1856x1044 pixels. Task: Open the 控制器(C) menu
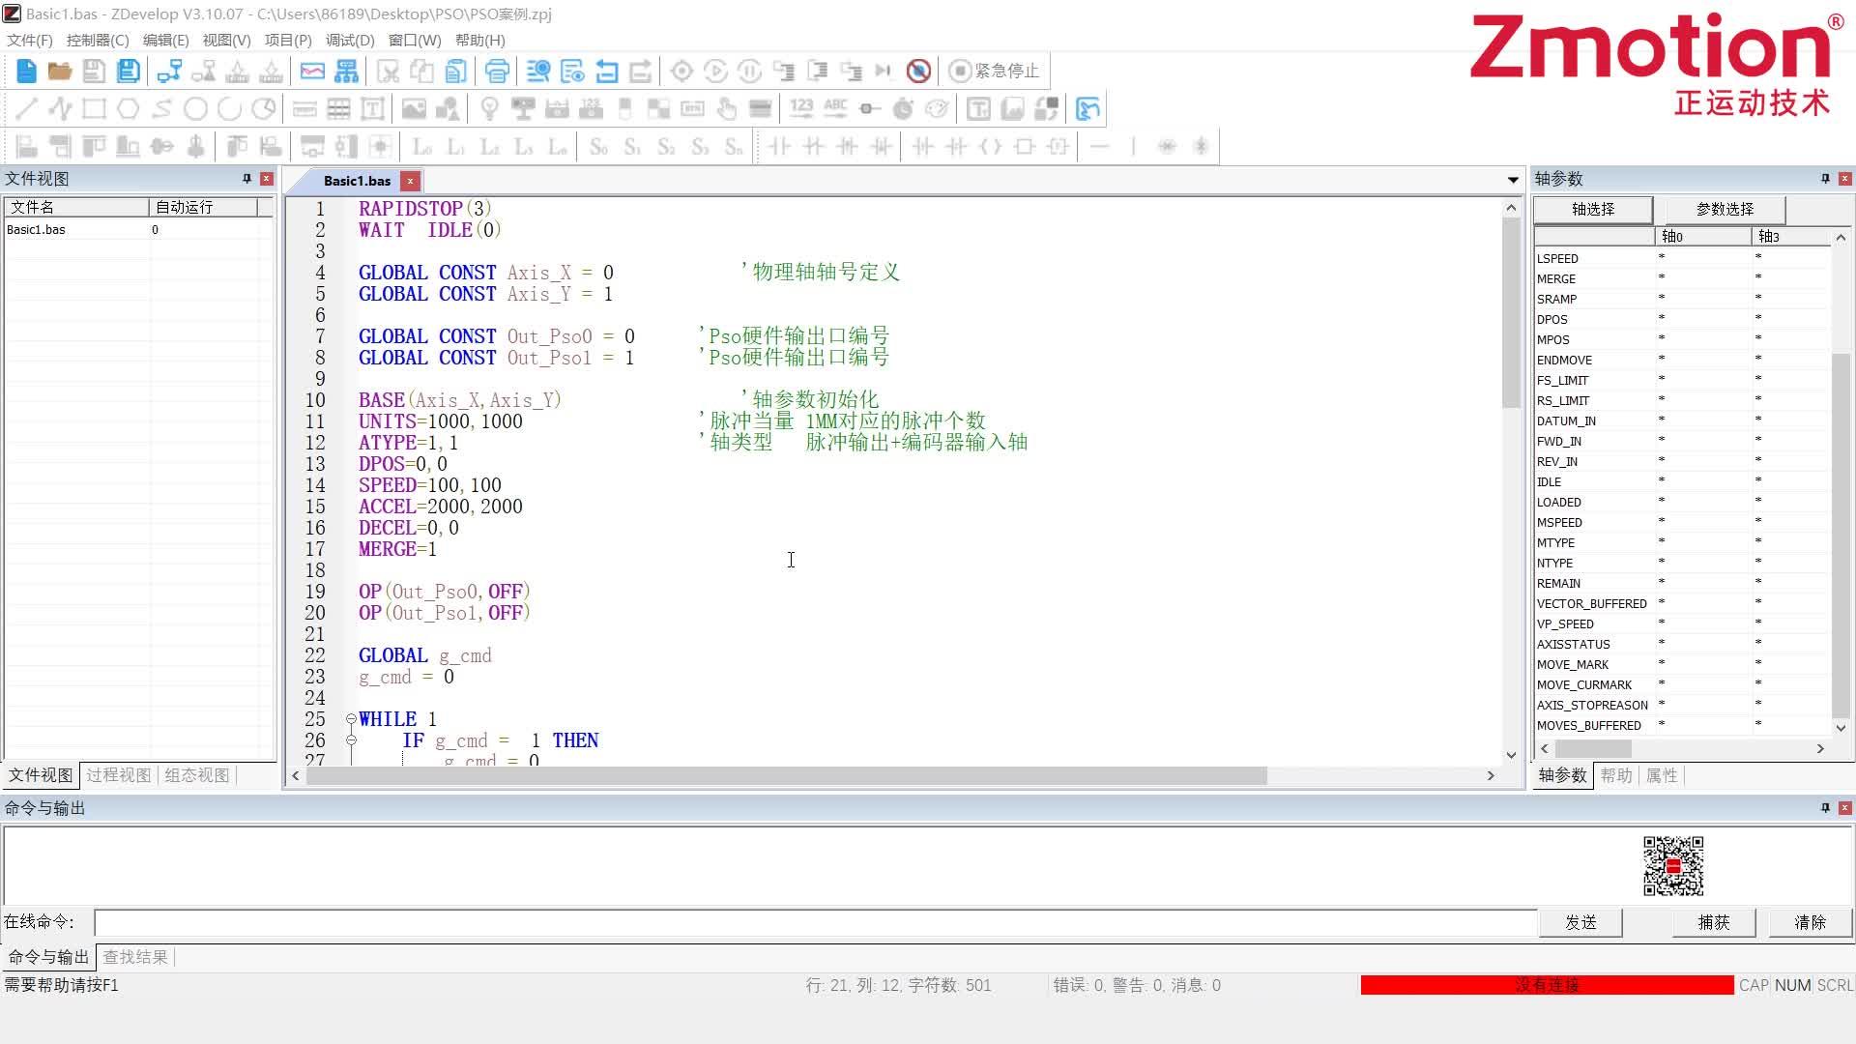tap(97, 40)
